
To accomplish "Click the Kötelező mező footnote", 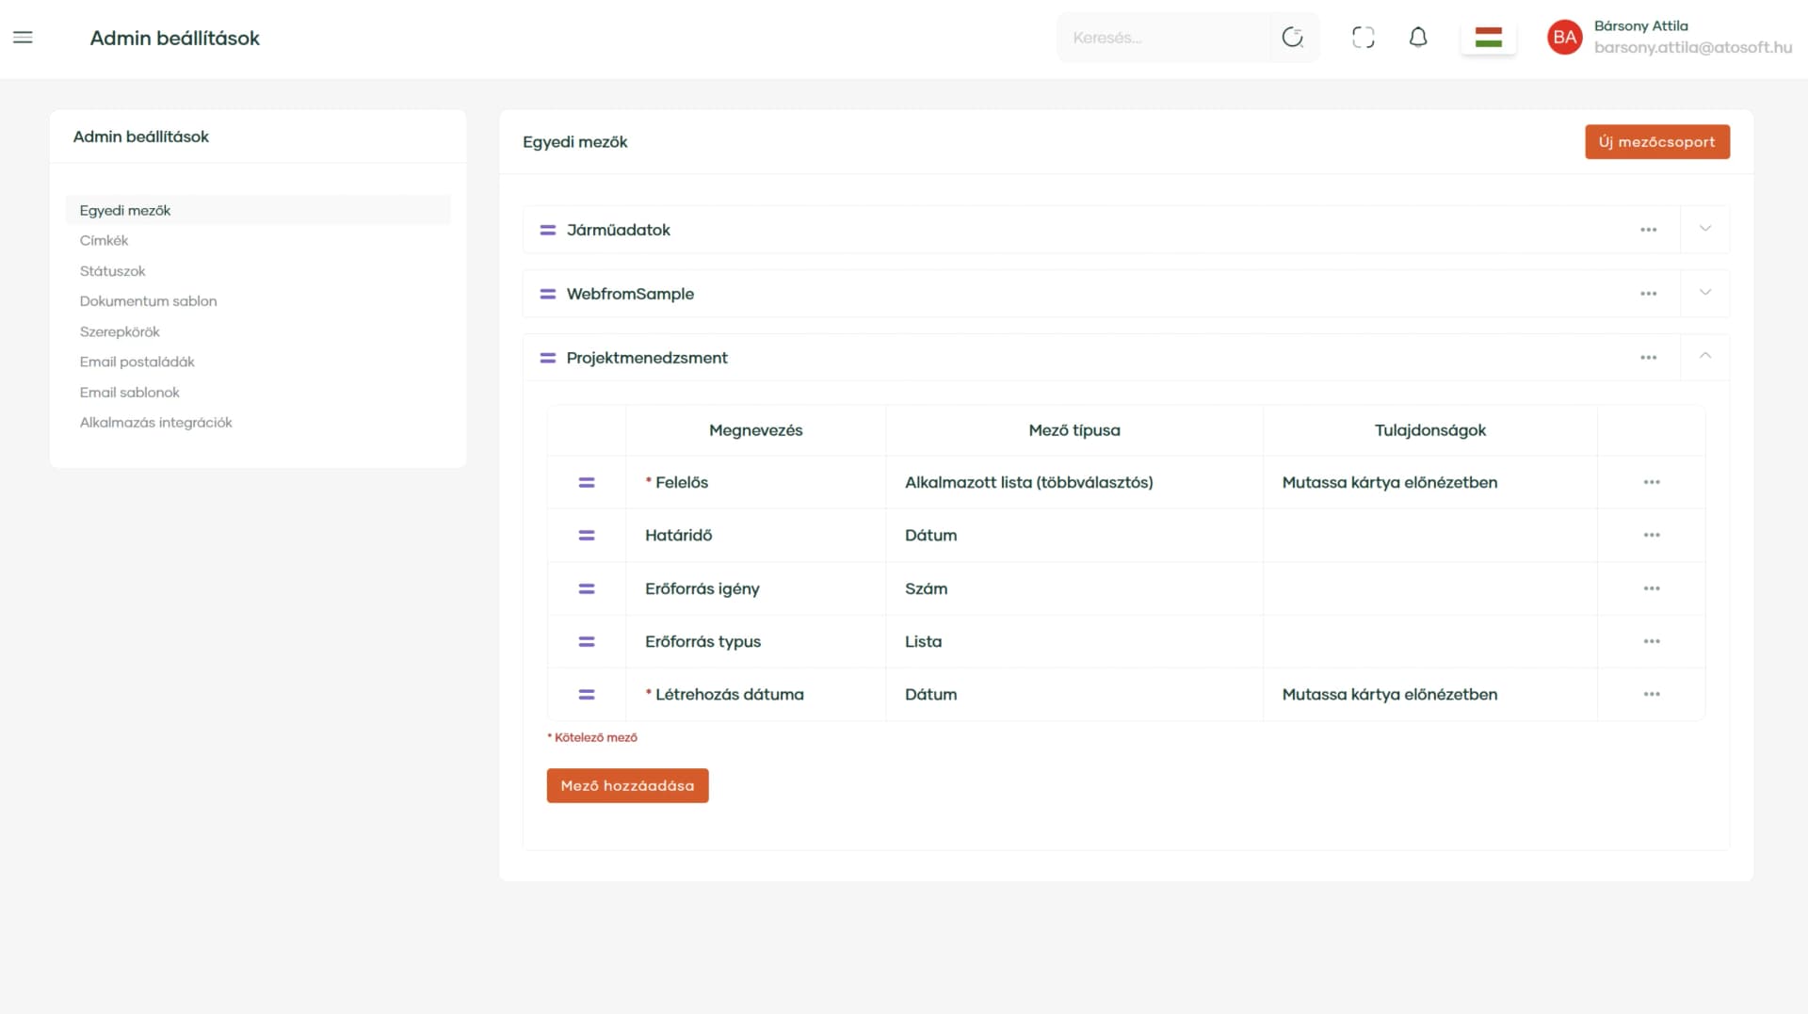I will (592, 737).
